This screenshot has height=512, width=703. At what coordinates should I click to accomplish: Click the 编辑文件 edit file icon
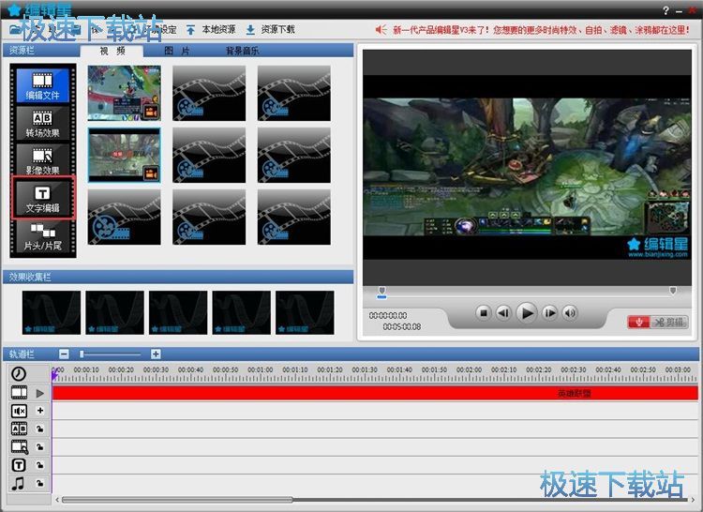point(42,85)
